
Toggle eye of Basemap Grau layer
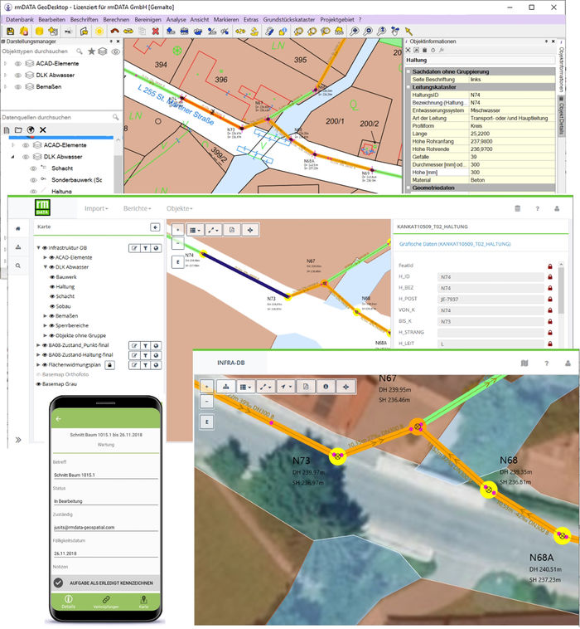[x=39, y=384]
